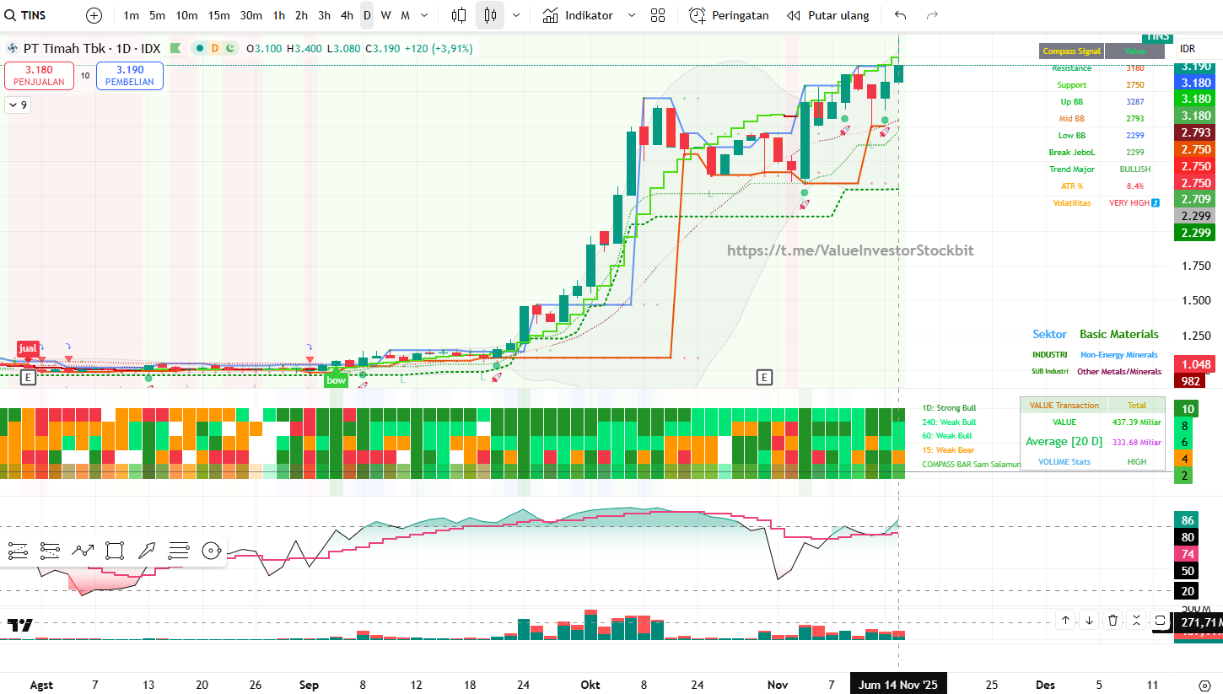1223x694 pixels.
Task: Select the horizontal lines drawing tool
Action: coord(178,551)
